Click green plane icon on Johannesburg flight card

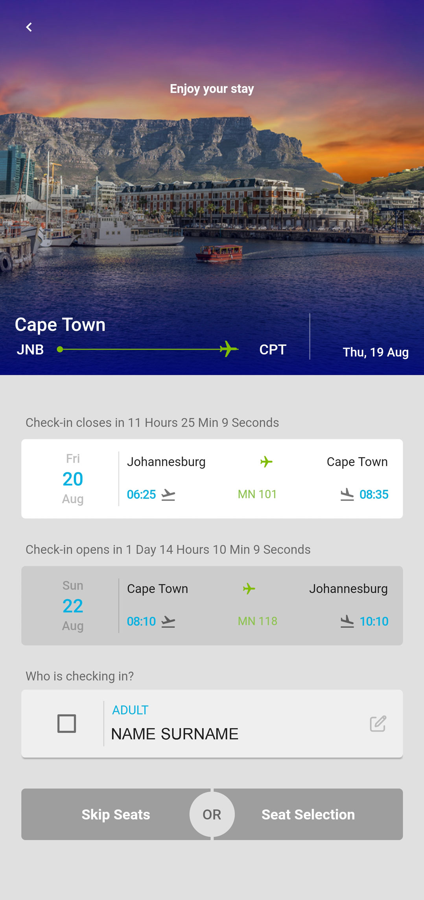266,462
